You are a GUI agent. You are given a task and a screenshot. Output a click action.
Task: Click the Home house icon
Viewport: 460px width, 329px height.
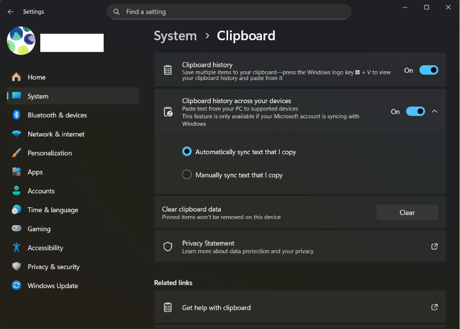point(16,77)
